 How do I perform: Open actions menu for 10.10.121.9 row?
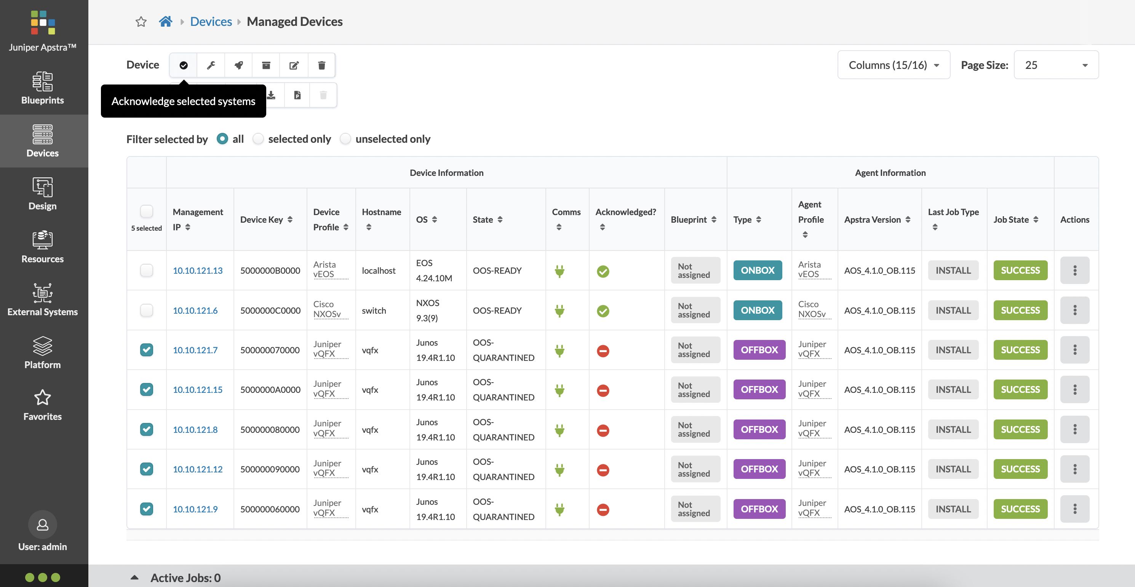pyautogui.click(x=1075, y=509)
